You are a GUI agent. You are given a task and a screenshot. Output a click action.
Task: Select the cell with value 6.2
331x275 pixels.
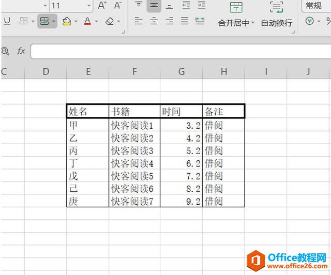coord(182,163)
